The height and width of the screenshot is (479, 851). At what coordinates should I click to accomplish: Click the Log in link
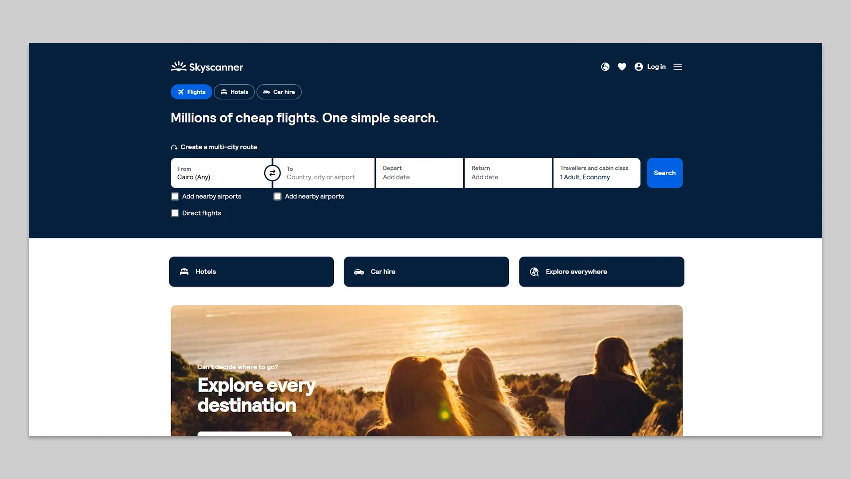[656, 67]
